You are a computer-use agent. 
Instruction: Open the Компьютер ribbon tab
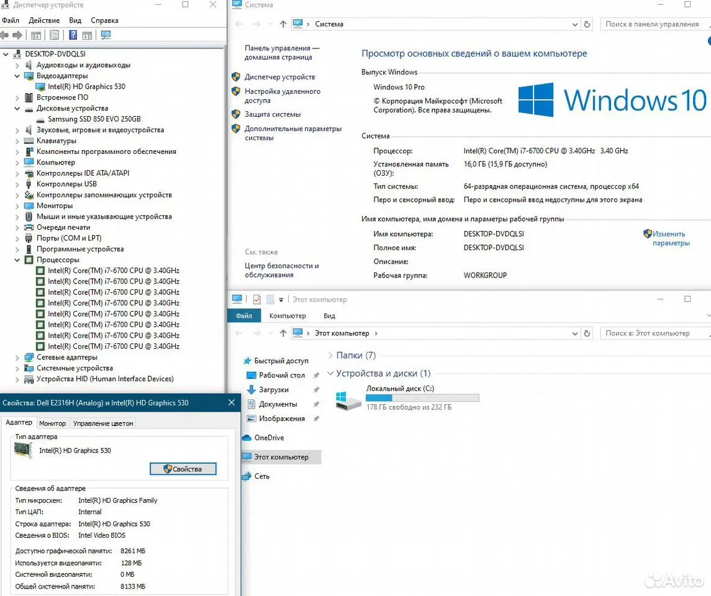pyautogui.click(x=288, y=316)
